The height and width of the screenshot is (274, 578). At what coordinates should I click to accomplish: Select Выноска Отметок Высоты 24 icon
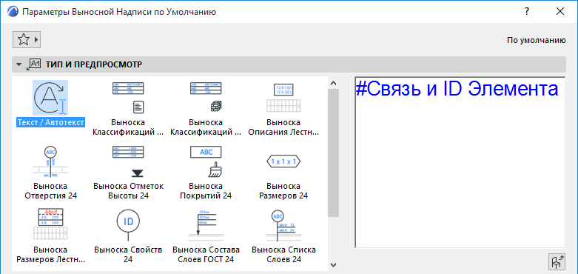[128, 161]
